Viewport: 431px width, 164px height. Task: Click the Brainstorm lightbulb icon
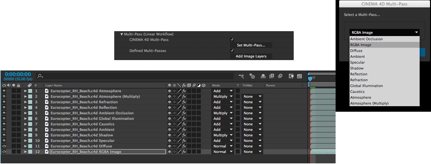pyautogui.click(x=291, y=76)
